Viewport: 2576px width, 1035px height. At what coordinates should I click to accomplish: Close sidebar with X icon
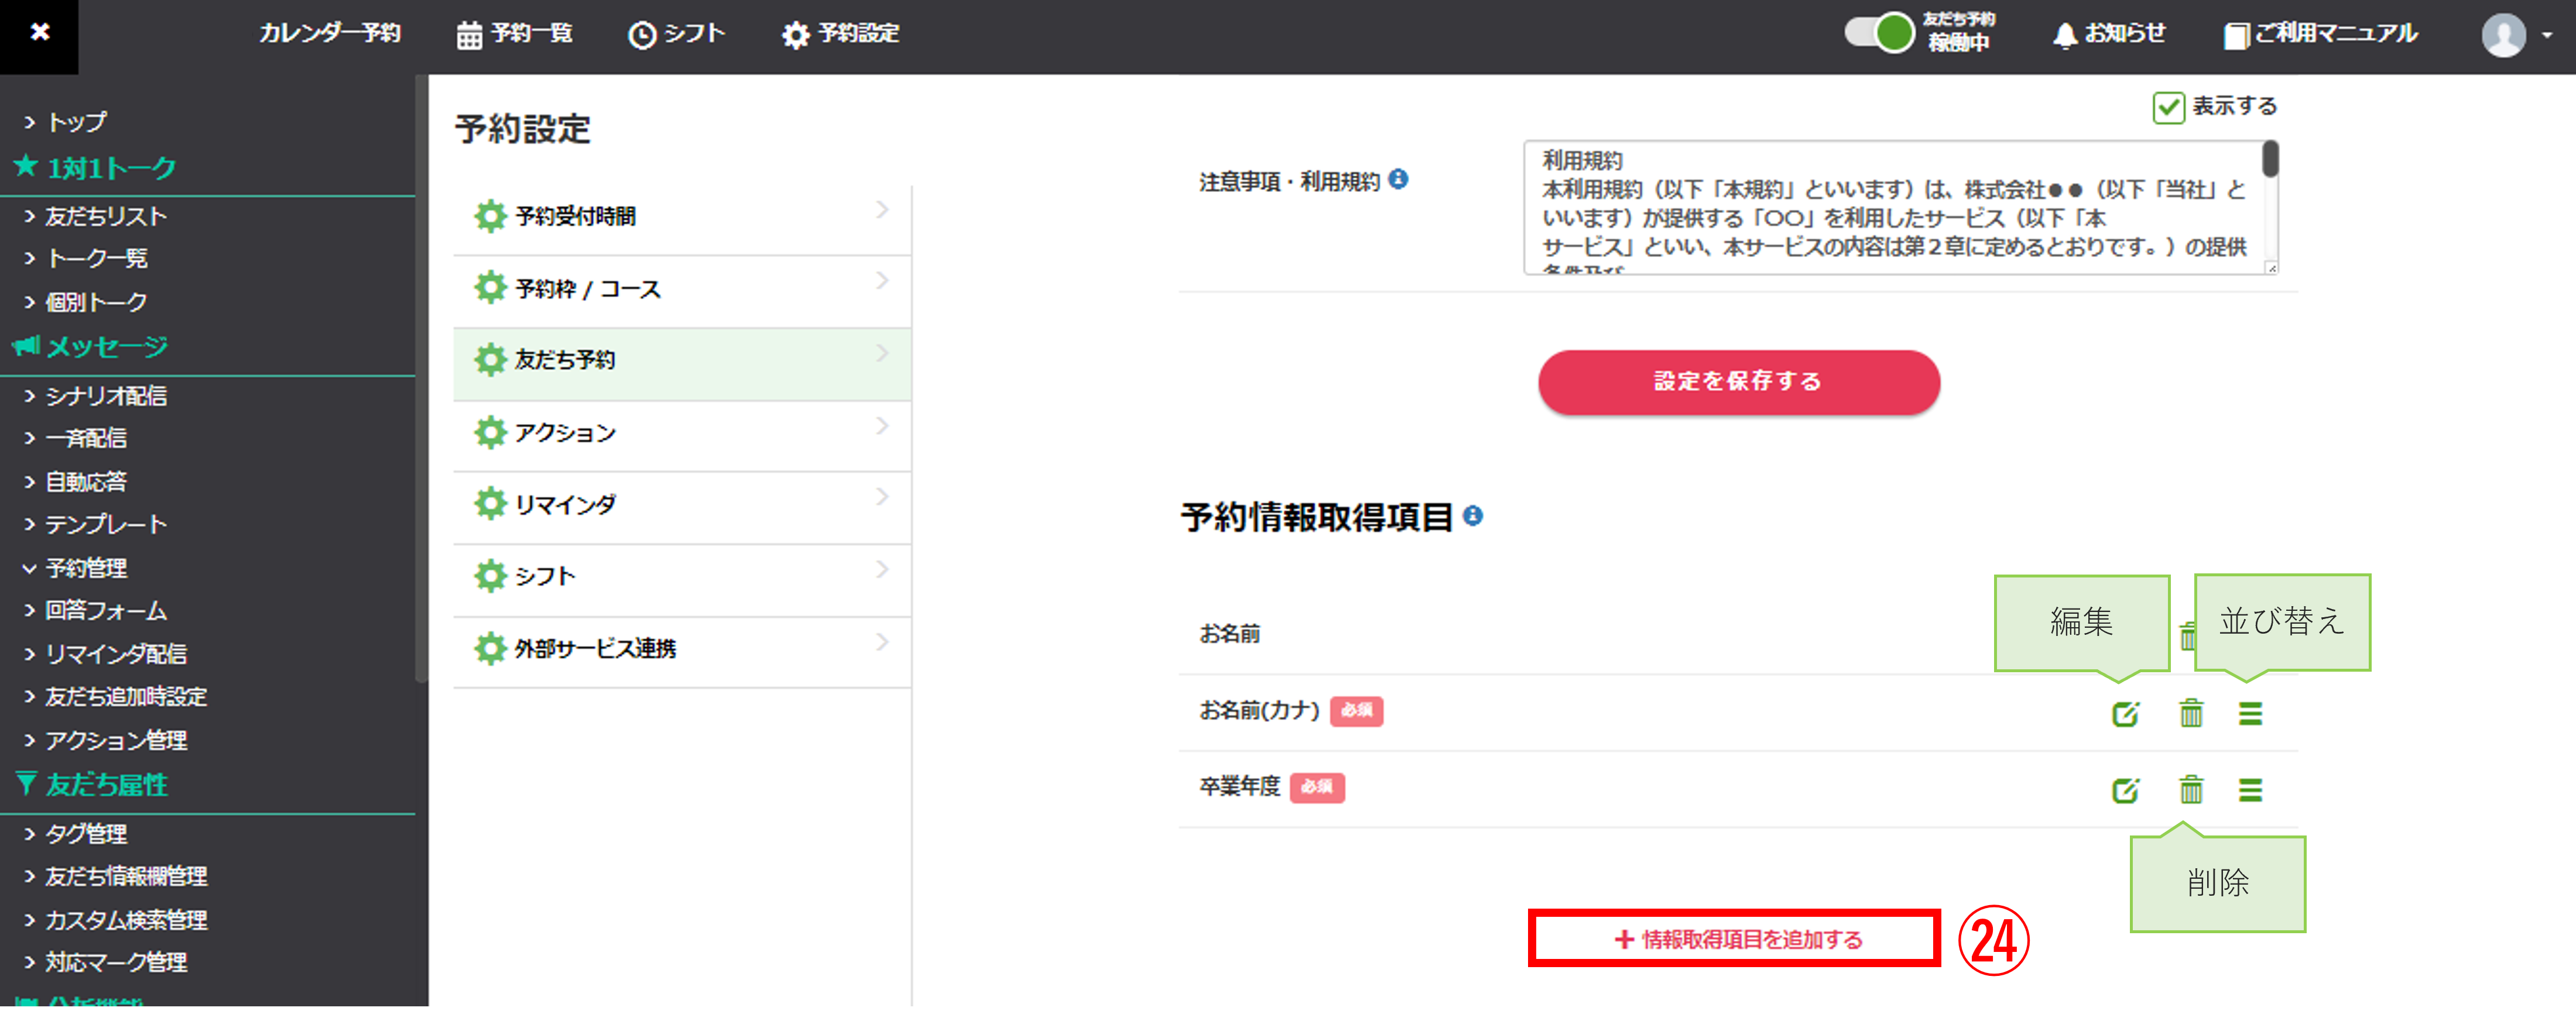[39, 32]
